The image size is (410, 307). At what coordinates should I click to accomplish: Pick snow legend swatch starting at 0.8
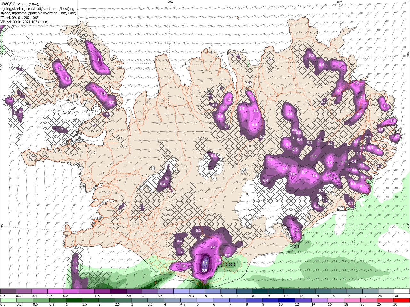[71, 291]
